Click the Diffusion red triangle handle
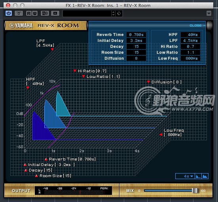The height and width of the screenshot is (202, 218). (148, 82)
